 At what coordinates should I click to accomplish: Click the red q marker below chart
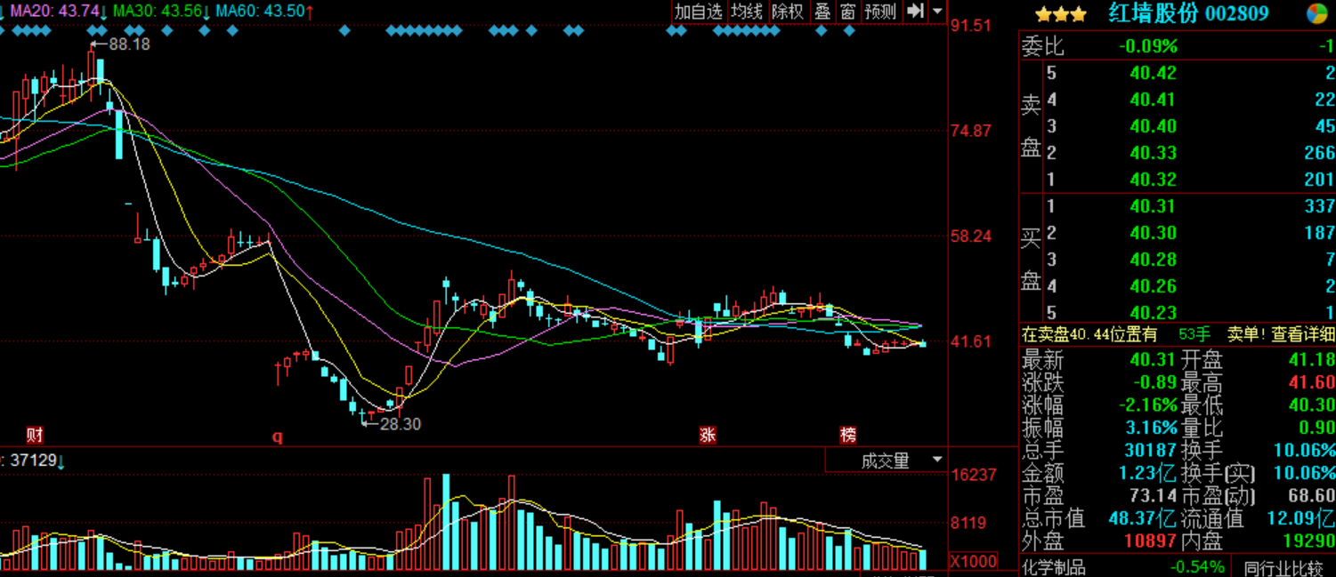pyautogui.click(x=277, y=437)
